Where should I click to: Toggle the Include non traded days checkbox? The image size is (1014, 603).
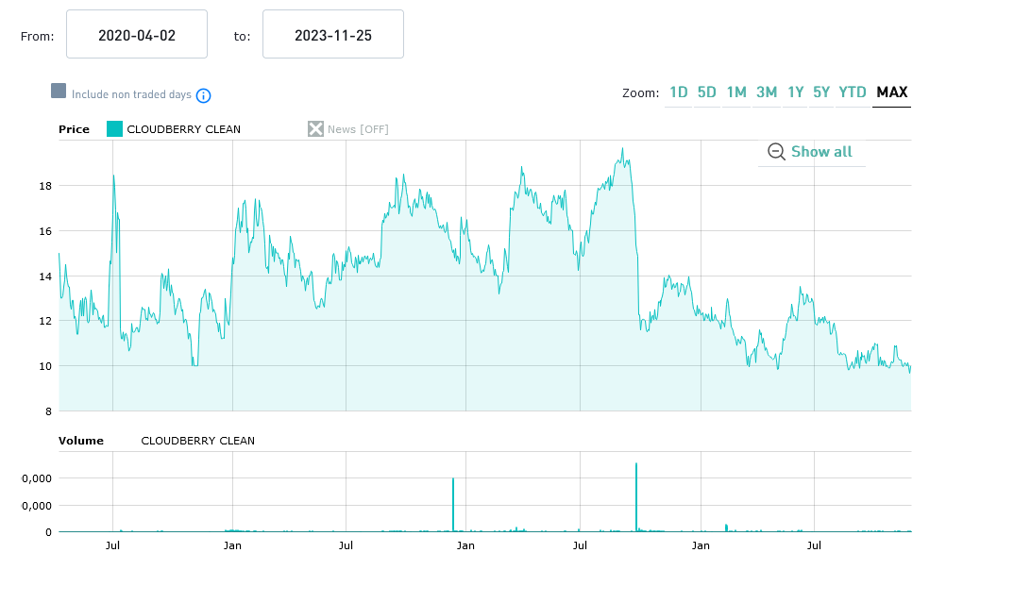point(59,92)
